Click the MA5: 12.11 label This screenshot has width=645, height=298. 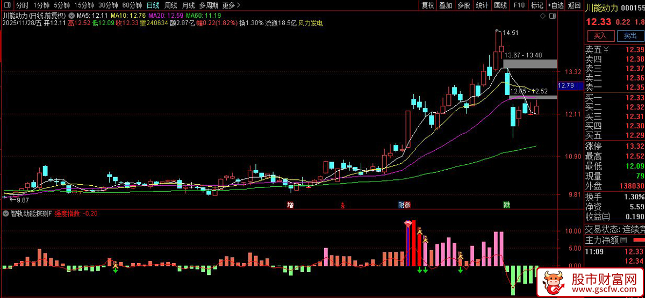point(92,15)
